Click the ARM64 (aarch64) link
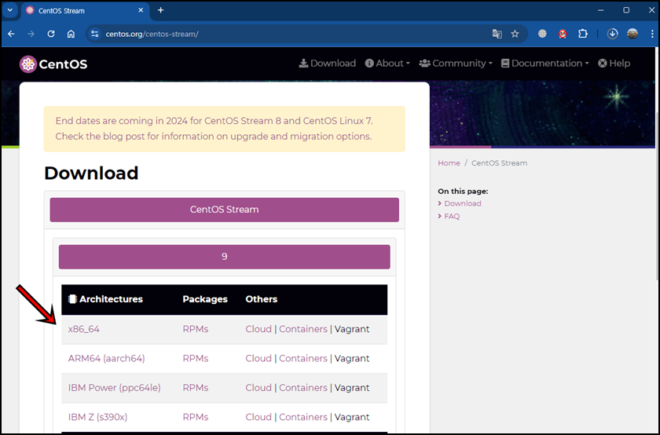 coord(107,358)
